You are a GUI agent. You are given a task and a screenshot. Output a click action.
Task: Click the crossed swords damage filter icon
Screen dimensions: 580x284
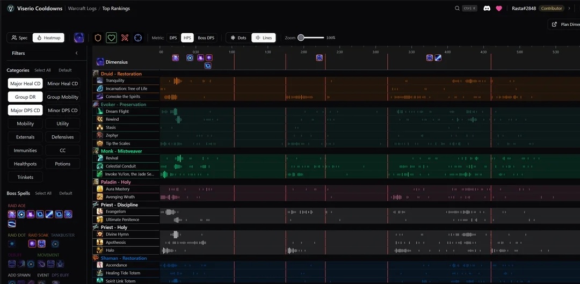[x=125, y=38]
